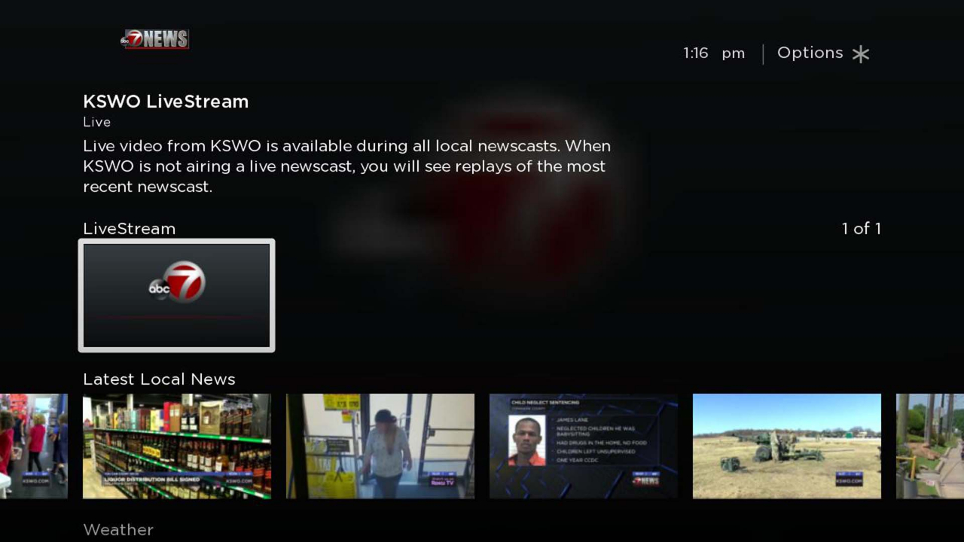Click the ABC 7News station logo
Screen dimensions: 964x542
154,38
